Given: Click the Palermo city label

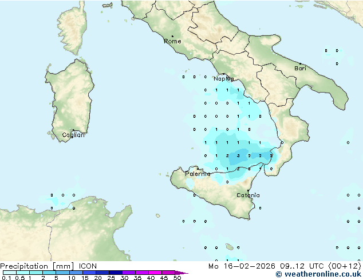Looking at the screenshot, I should [x=198, y=174].
